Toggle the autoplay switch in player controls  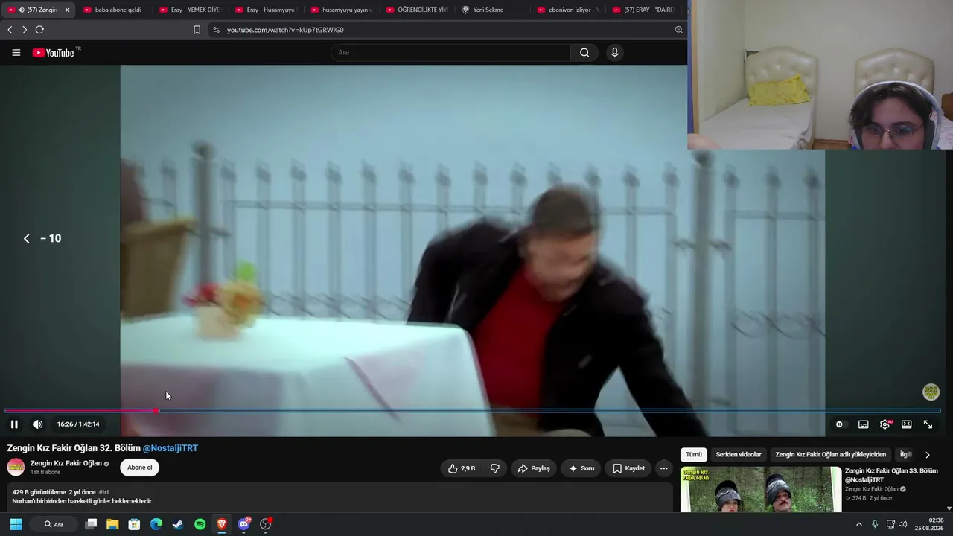pyautogui.click(x=839, y=424)
